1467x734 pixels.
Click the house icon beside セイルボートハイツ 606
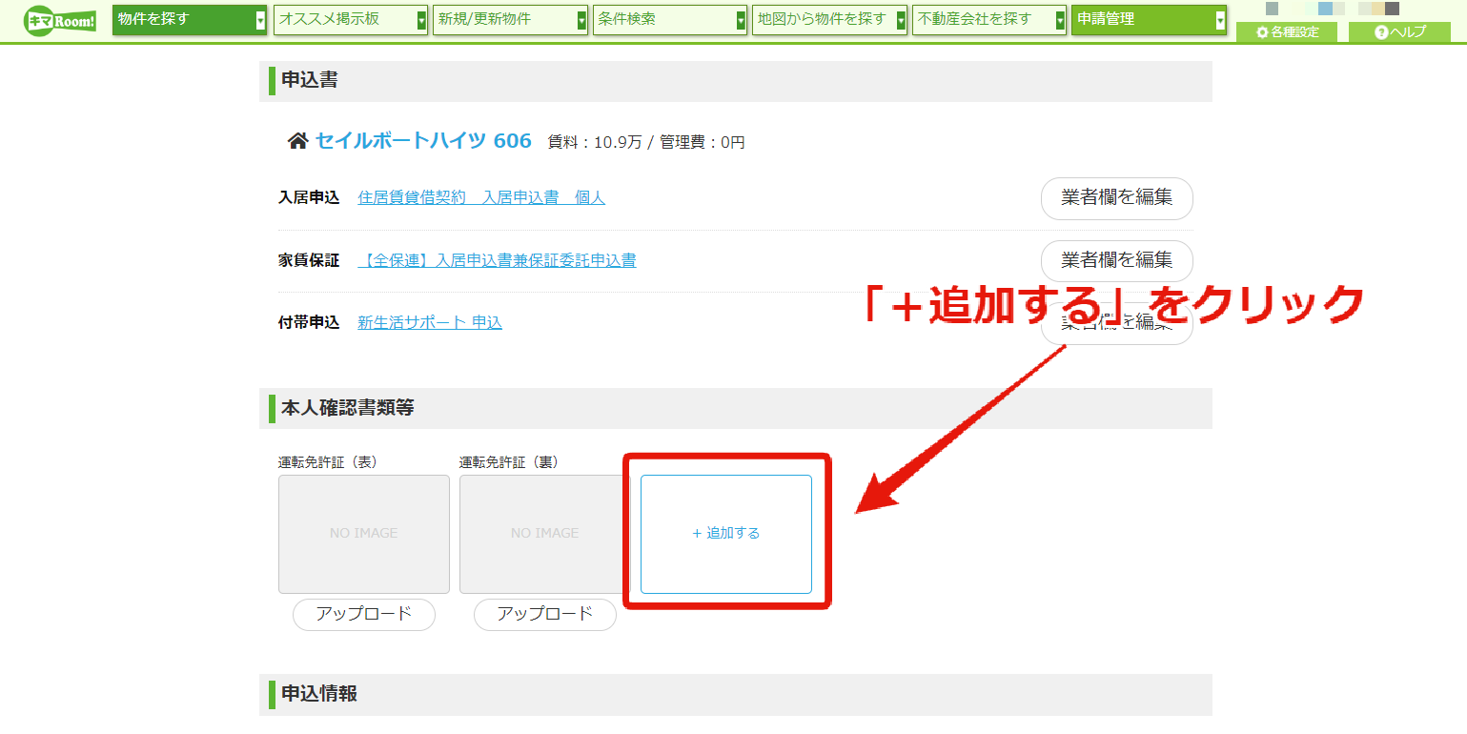pyautogui.click(x=297, y=141)
